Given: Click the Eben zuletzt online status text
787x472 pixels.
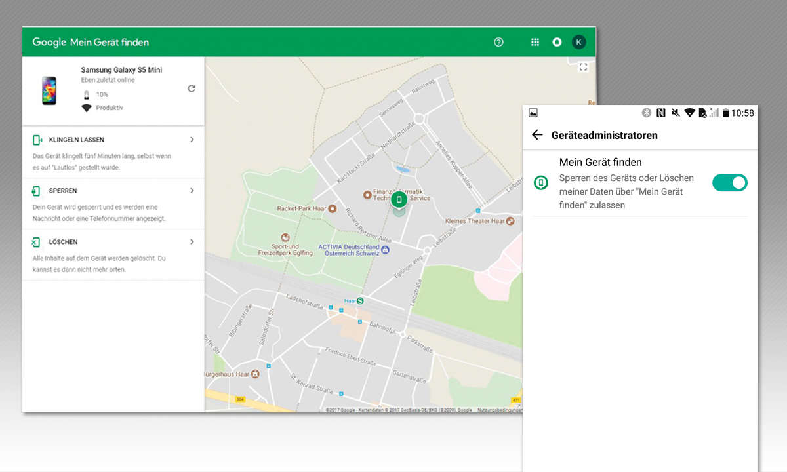Looking at the screenshot, I should pyautogui.click(x=108, y=80).
